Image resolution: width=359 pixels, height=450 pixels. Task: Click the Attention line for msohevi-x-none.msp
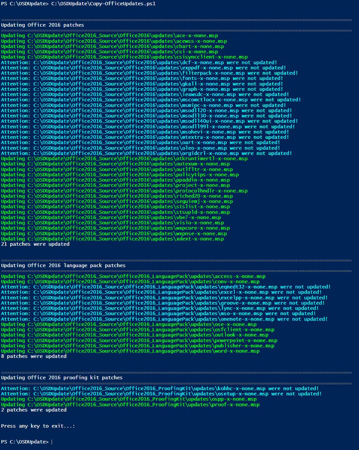tap(145, 132)
